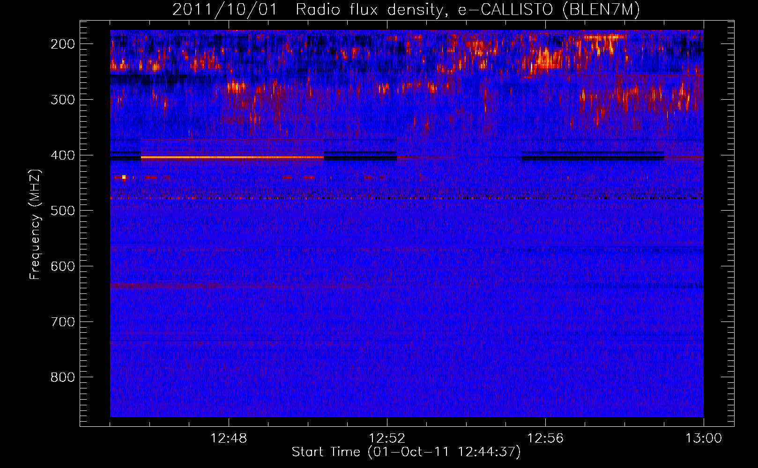Click the bright yellow 400 MHz emission line

click(x=232, y=158)
